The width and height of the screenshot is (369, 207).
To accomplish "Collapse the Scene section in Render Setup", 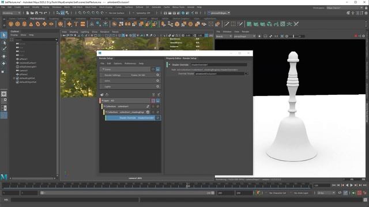I will [103, 69].
